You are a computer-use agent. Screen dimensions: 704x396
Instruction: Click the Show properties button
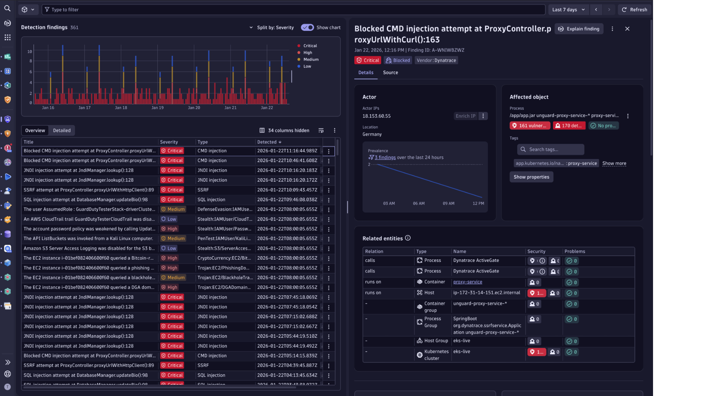[x=531, y=177]
